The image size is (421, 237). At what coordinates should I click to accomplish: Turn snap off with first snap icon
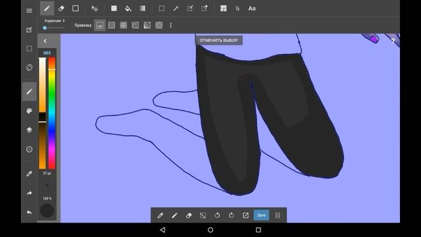[99, 26]
